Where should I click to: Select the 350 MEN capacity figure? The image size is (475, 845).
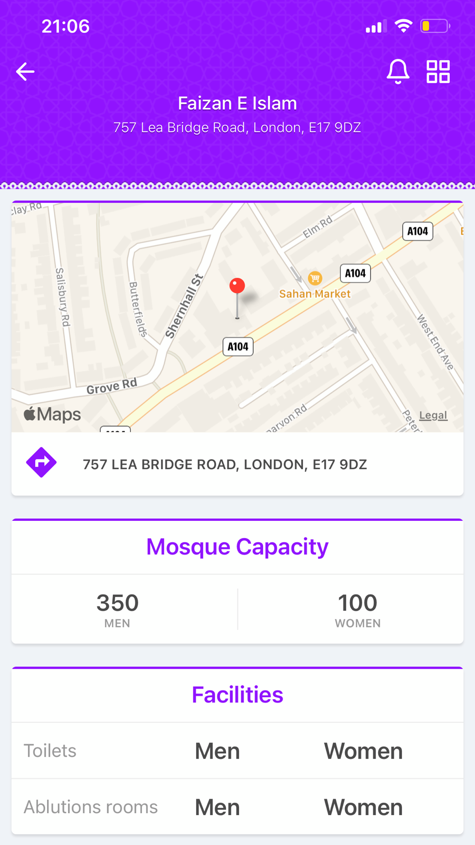click(x=117, y=610)
